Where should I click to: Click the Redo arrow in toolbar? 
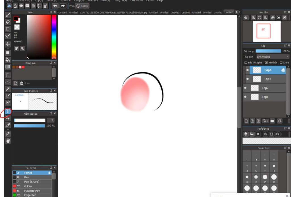point(63,6)
